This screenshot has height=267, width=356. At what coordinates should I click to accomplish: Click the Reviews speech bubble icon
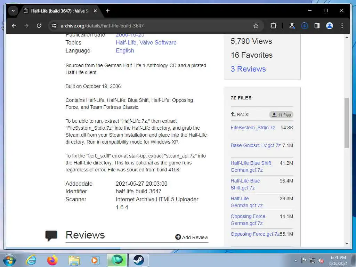pos(51,236)
